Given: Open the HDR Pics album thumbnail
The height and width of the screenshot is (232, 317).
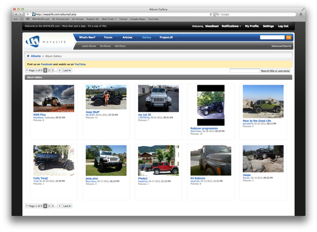Looking at the screenshot, I should click(x=54, y=99).
